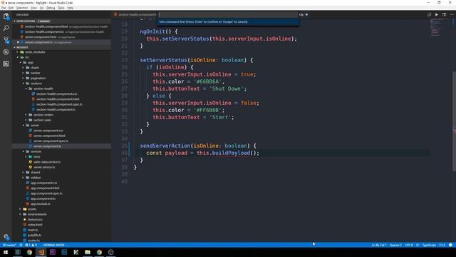Open the File menu
Viewport: 456px width, 257px height.
(x=4, y=8)
